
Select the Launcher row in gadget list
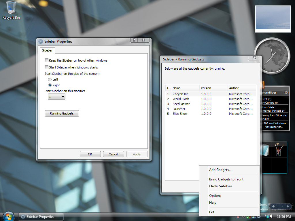point(211,109)
